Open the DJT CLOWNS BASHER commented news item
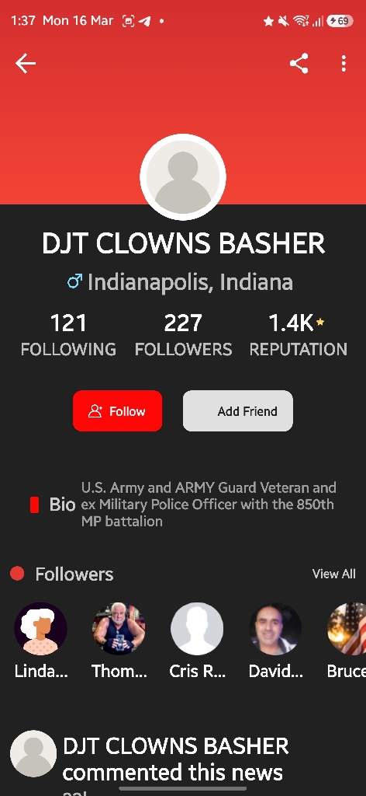Screen dimensions: 366x796 (175, 759)
